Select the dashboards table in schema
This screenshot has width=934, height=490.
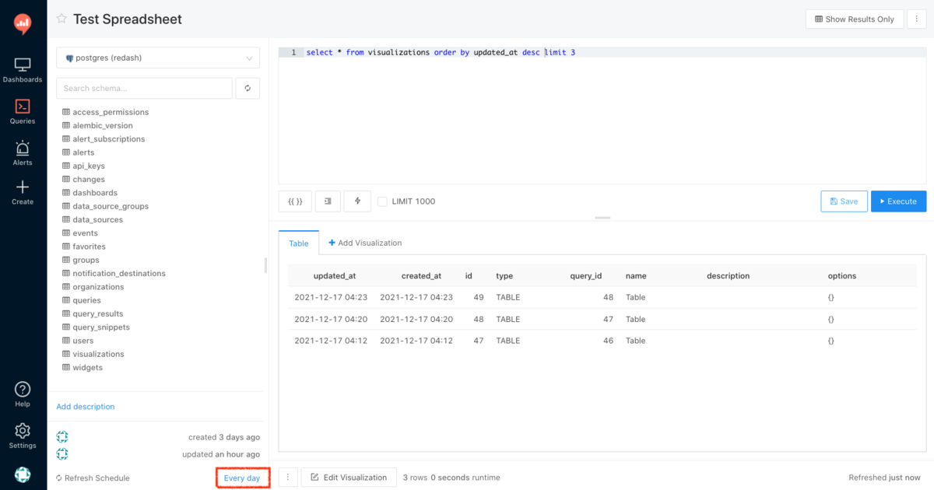click(95, 192)
